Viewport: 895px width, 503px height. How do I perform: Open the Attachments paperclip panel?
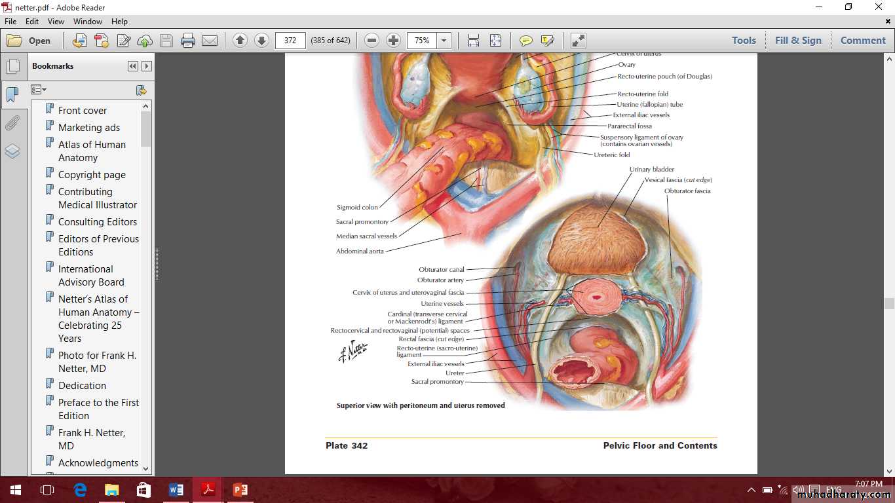coord(12,123)
